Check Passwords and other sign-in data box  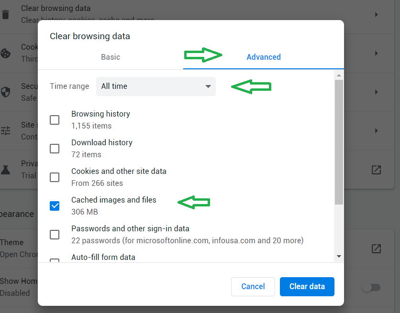[x=55, y=235]
